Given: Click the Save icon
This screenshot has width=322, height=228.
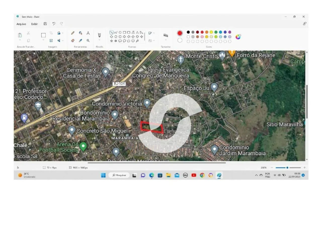Looking at the screenshot, I should 45,24.
